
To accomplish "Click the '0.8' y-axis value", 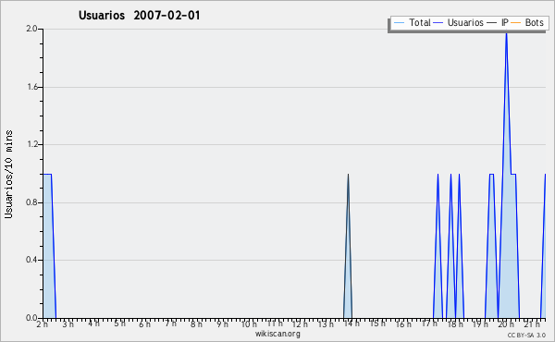I will point(31,202).
